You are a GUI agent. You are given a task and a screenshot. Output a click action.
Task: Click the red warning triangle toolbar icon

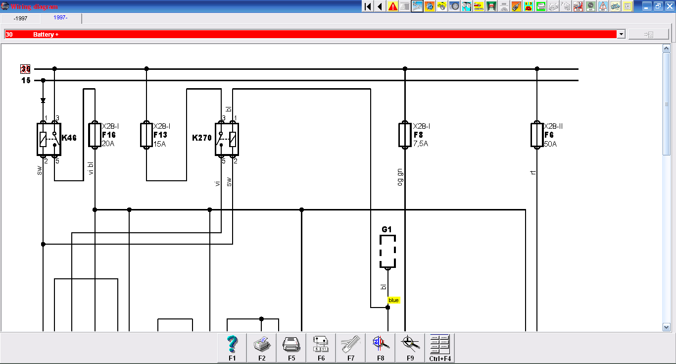(x=393, y=6)
